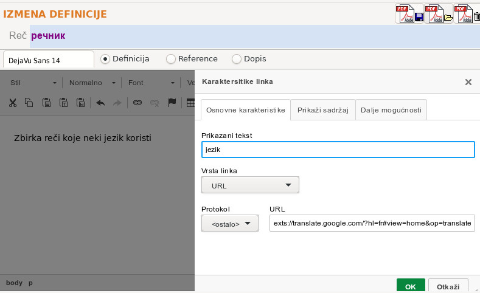This screenshot has height=293, width=480.
Task: Click the PDF open folder icon
Action: point(439,14)
